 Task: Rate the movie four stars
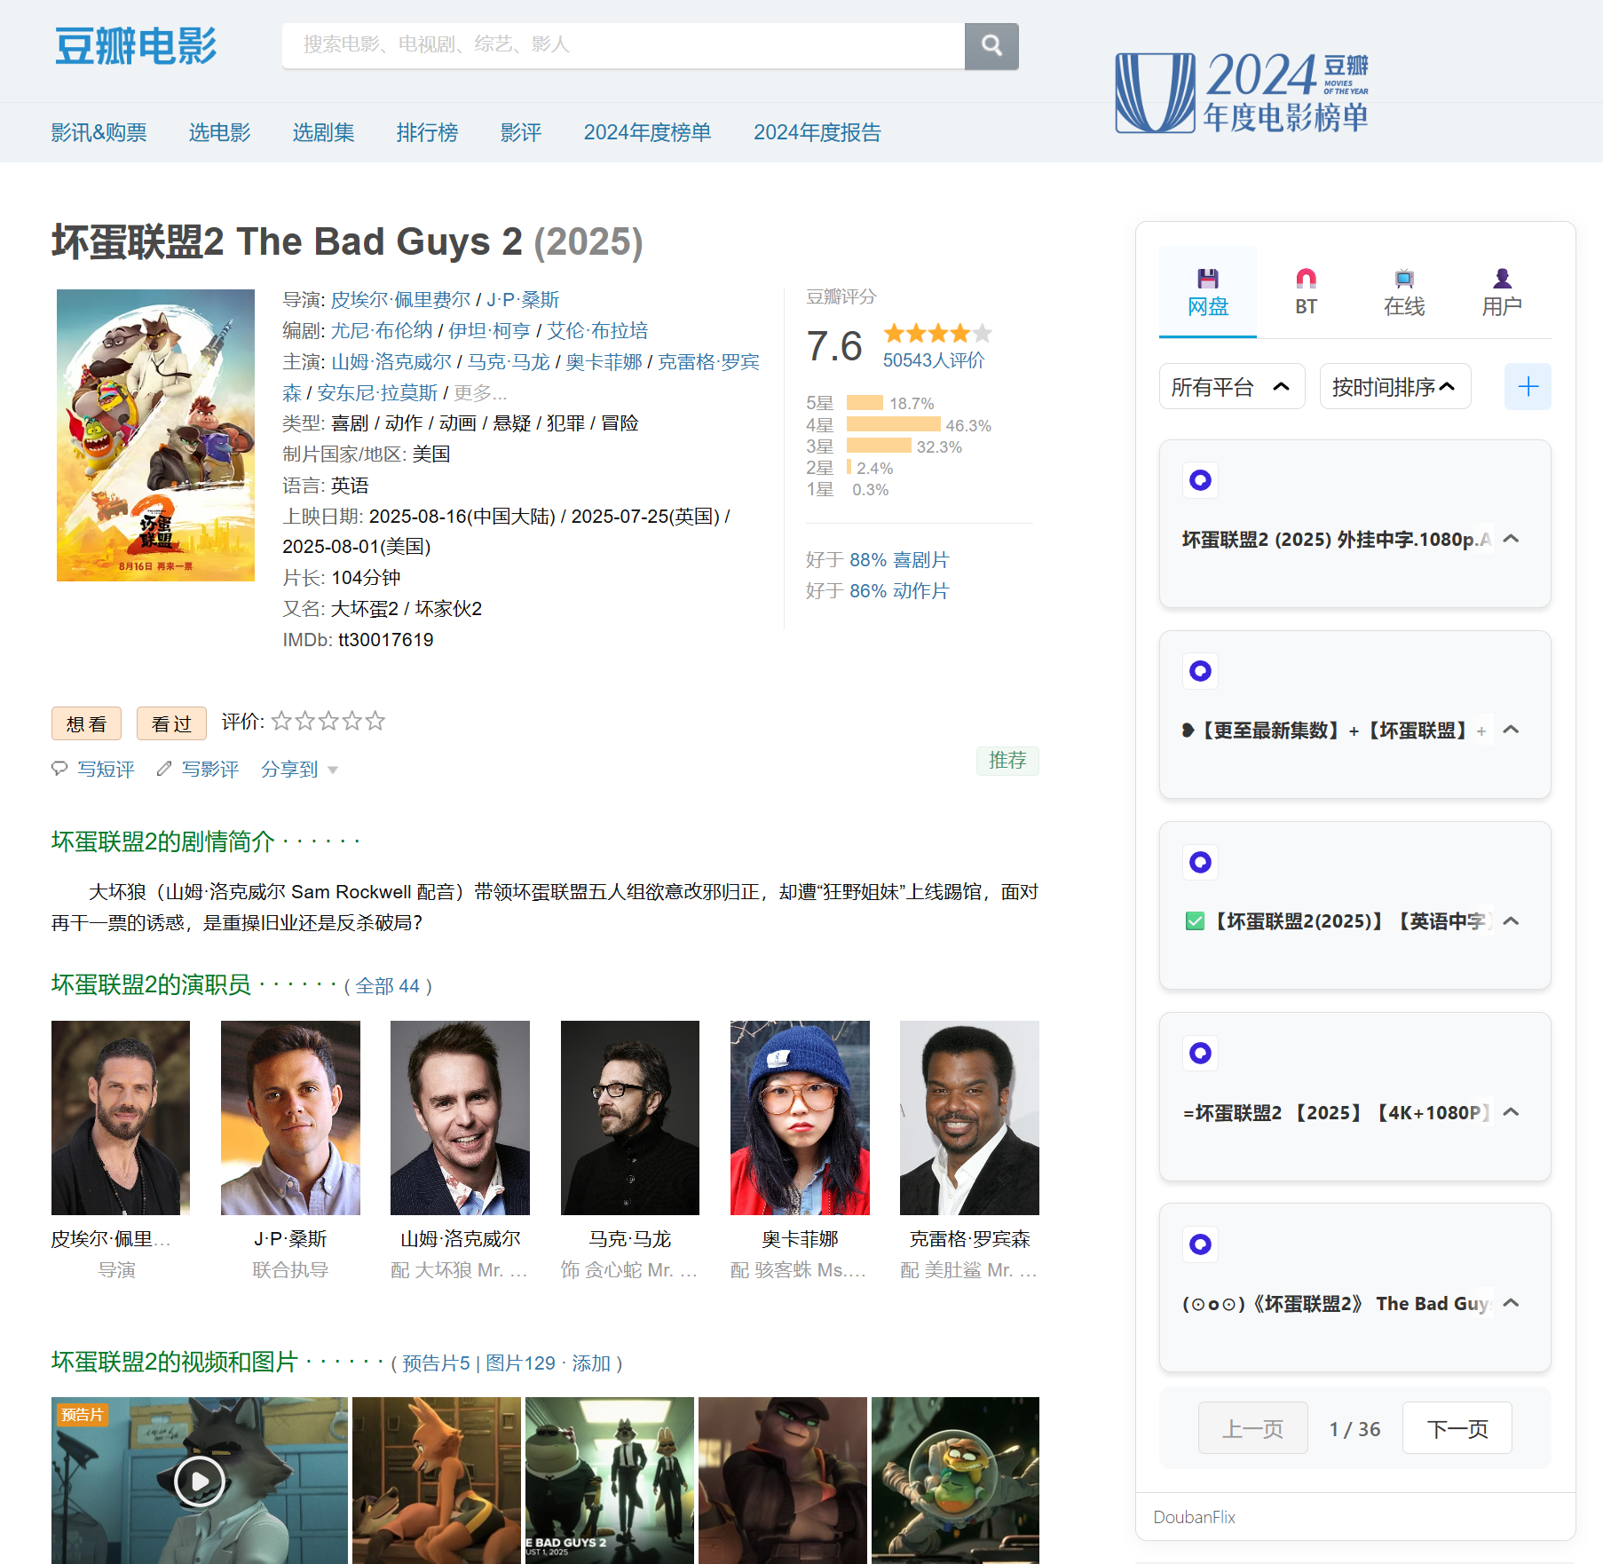352,721
